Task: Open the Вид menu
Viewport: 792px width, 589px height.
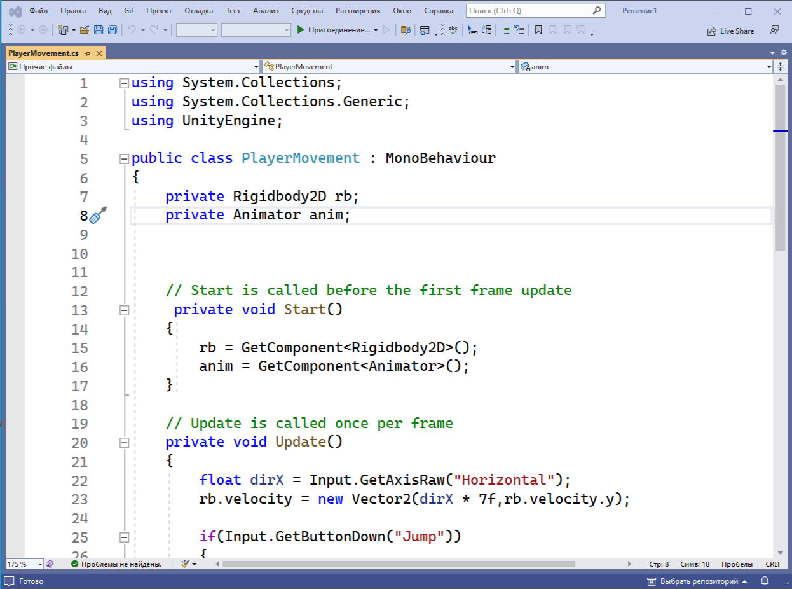Action: pos(106,11)
